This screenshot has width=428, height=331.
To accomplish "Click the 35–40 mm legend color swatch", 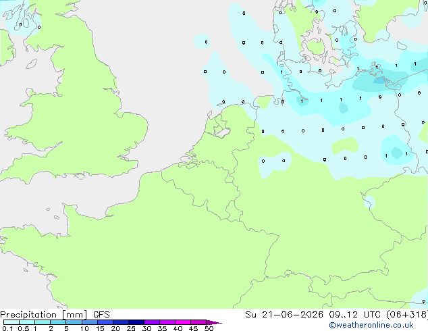I will pyautogui.click(x=167, y=322).
